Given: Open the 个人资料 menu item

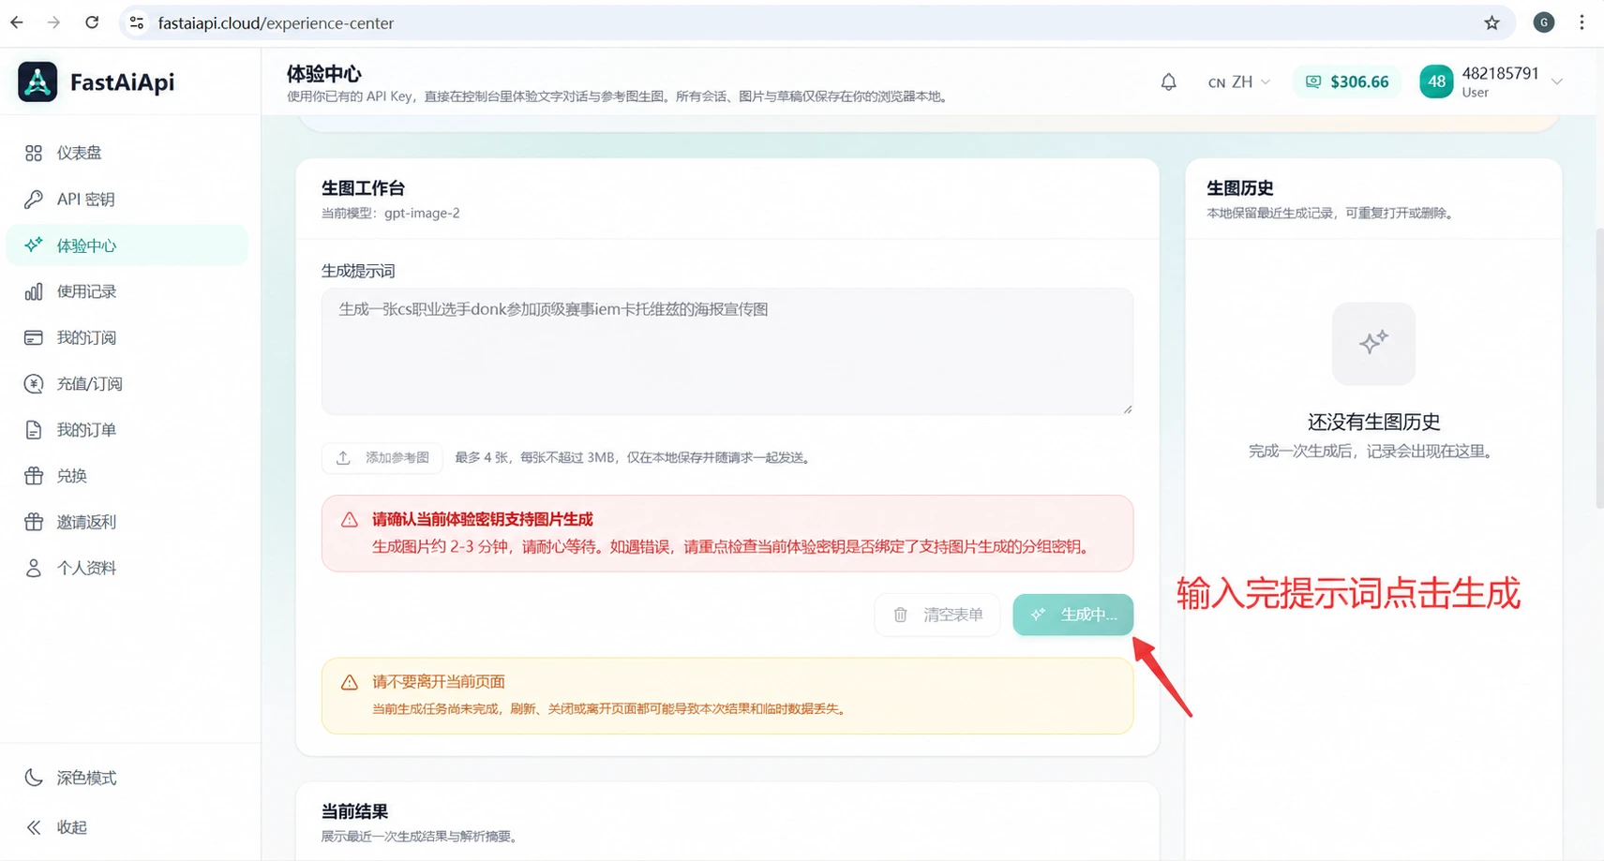Looking at the screenshot, I should click(127, 568).
